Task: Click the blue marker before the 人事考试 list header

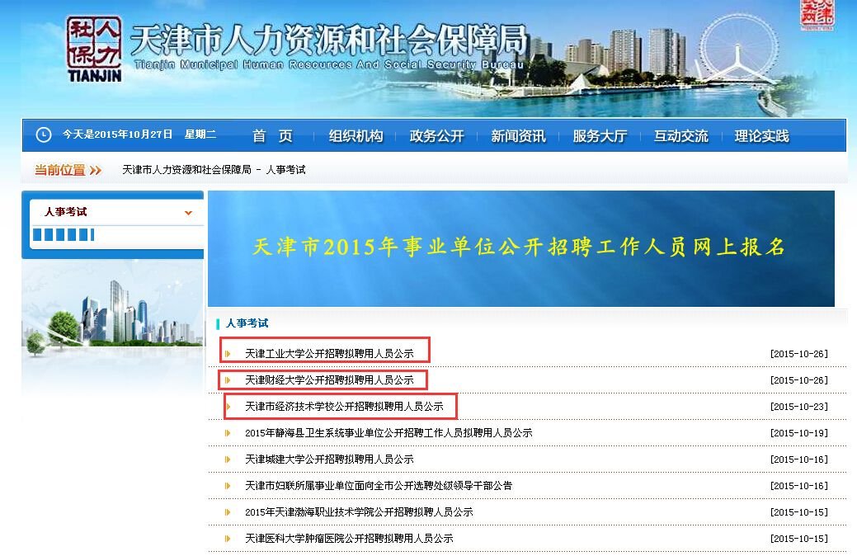Action: (x=217, y=323)
